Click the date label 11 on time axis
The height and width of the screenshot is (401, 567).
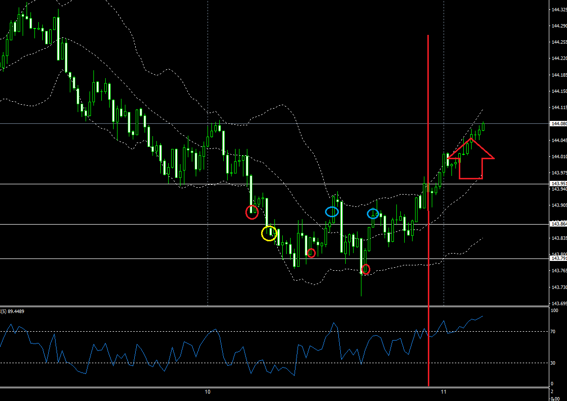coord(444,392)
